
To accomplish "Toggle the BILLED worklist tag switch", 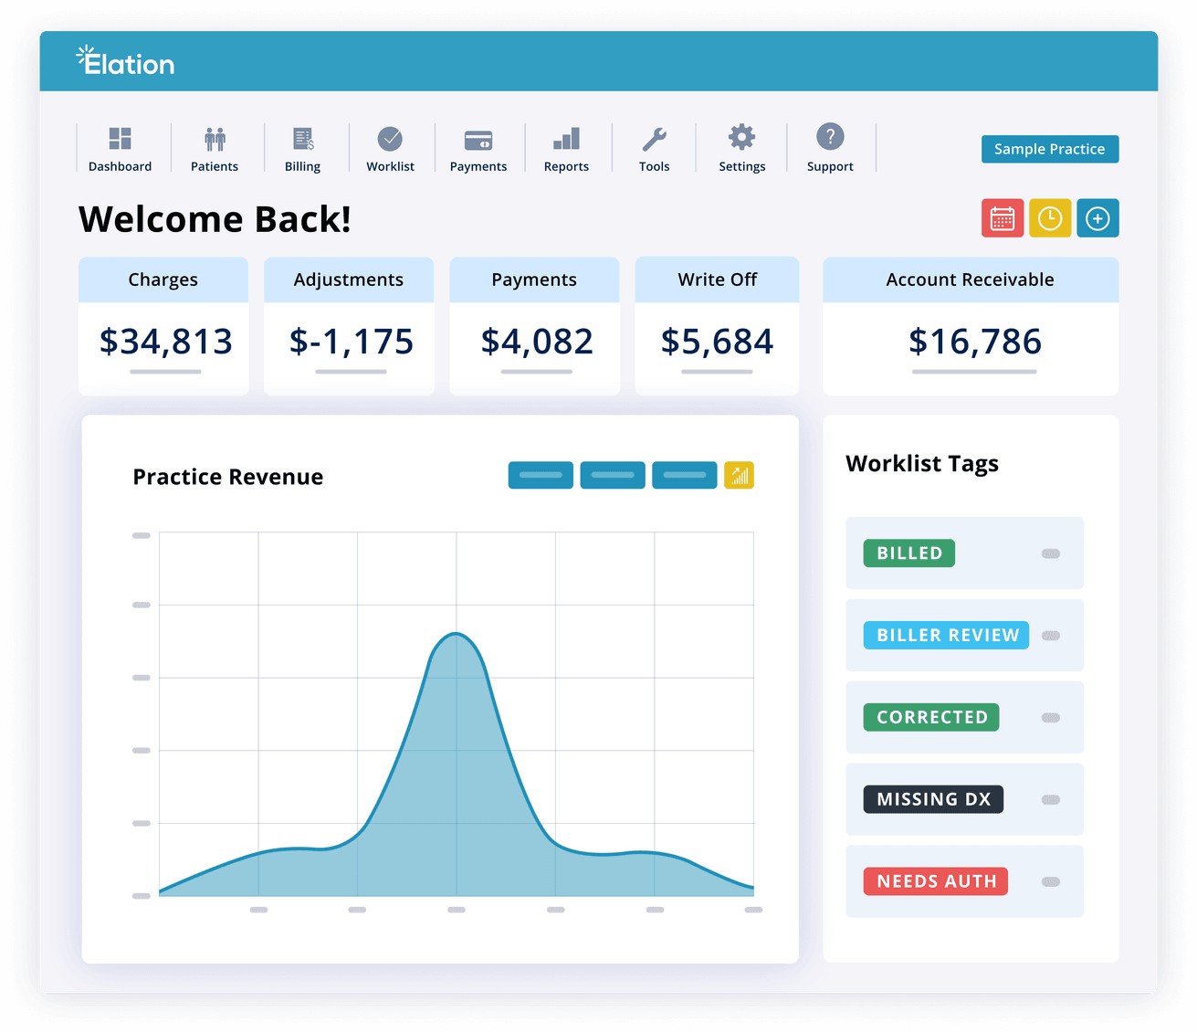I will point(1050,553).
